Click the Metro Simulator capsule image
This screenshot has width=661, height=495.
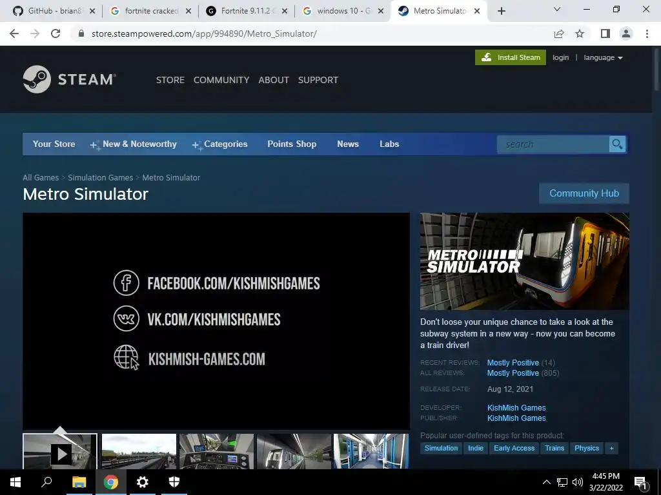524,262
